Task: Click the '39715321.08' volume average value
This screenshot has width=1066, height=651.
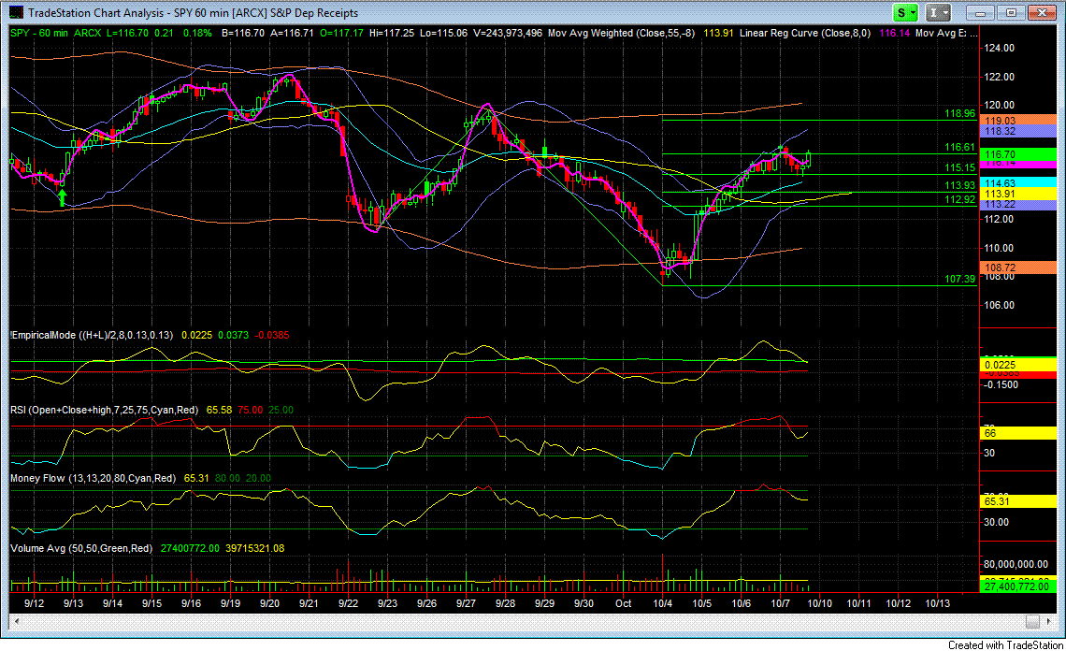Action: click(255, 548)
